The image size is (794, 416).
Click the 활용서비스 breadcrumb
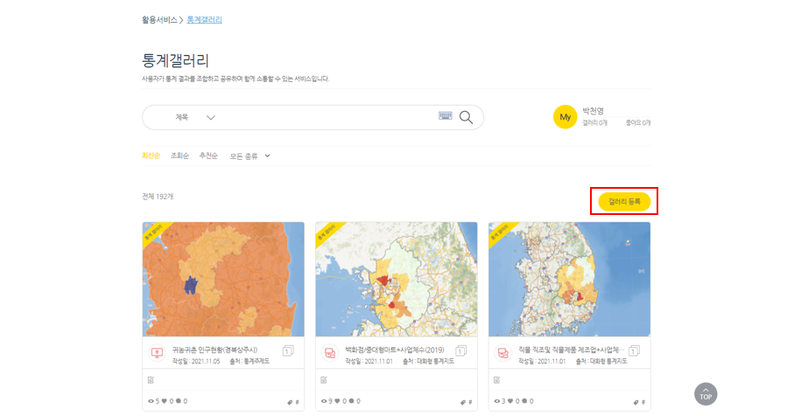point(159,20)
